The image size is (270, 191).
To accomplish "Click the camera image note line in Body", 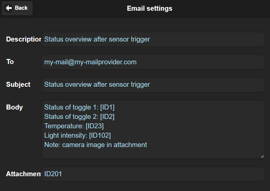I will point(96,145).
